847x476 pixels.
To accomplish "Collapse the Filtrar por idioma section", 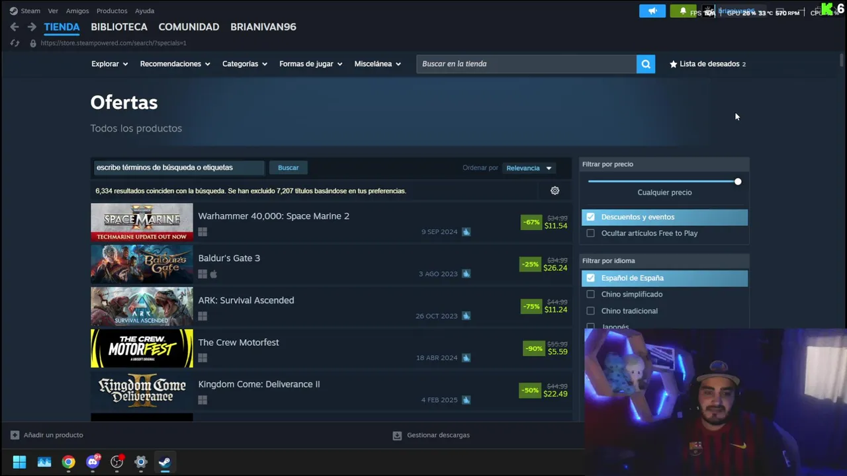I will (664, 260).
